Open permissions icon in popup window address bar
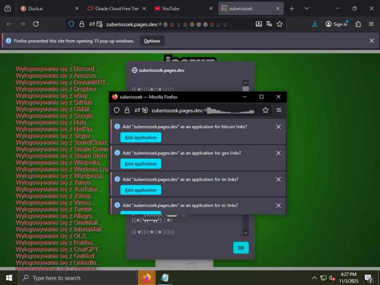 point(137,110)
